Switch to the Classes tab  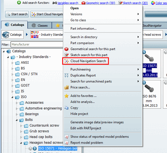tap(40, 25)
